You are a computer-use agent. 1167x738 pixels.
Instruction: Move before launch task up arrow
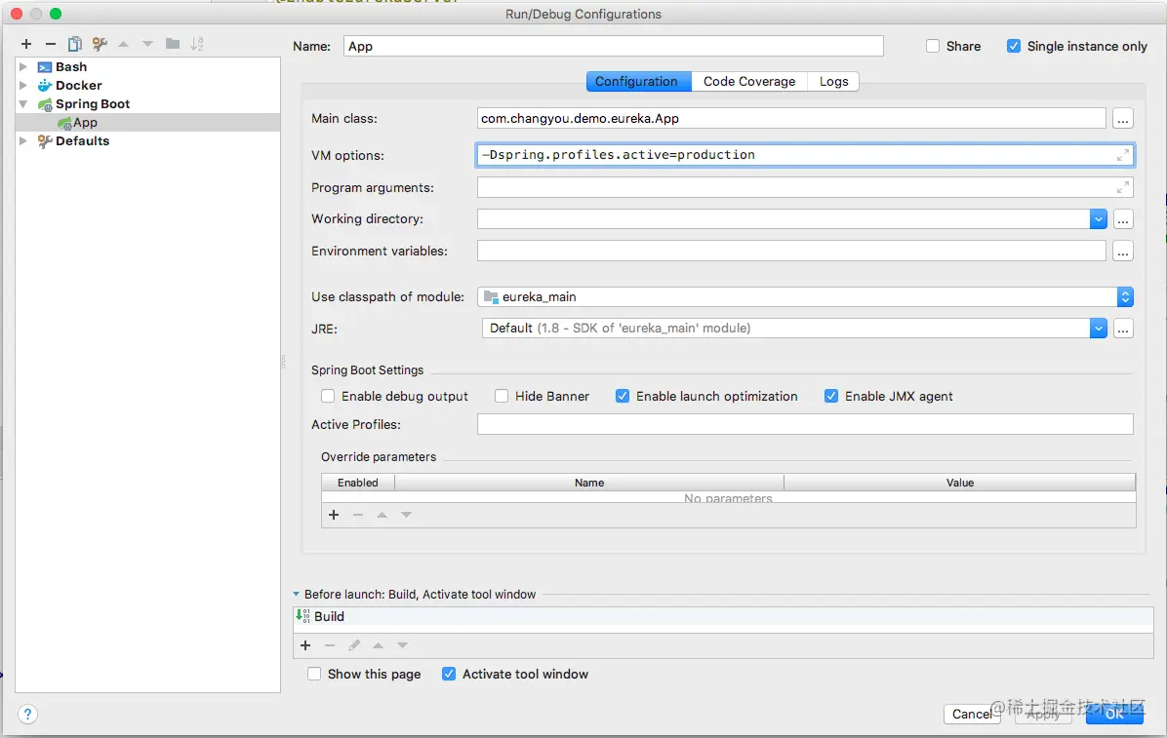point(378,645)
